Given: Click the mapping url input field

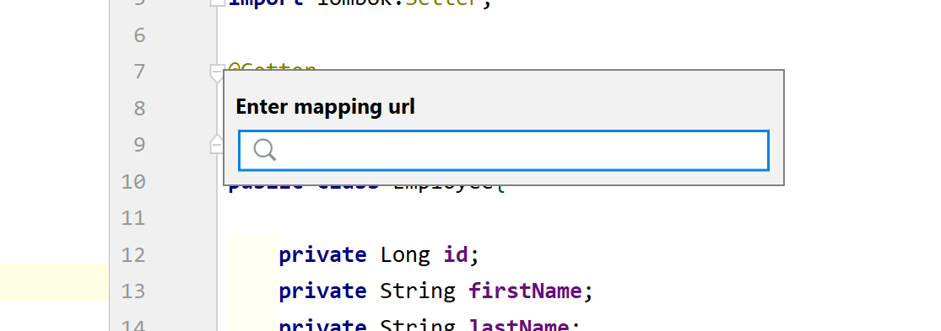Looking at the screenshot, I should click(x=504, y=150).
